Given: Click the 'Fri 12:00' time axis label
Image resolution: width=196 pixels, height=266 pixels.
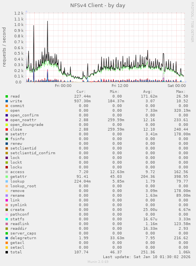Looking at the screenshot, I should click(x=120, y=86).
